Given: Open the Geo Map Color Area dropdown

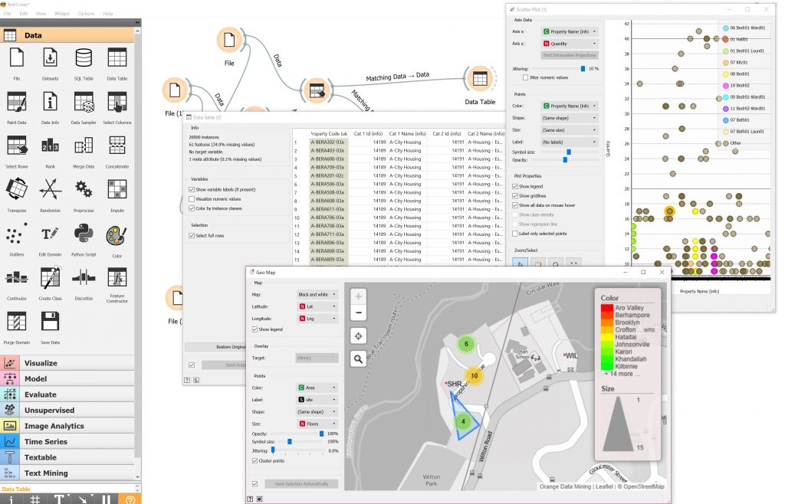Looking at the screenshot, I should point(317,388).
